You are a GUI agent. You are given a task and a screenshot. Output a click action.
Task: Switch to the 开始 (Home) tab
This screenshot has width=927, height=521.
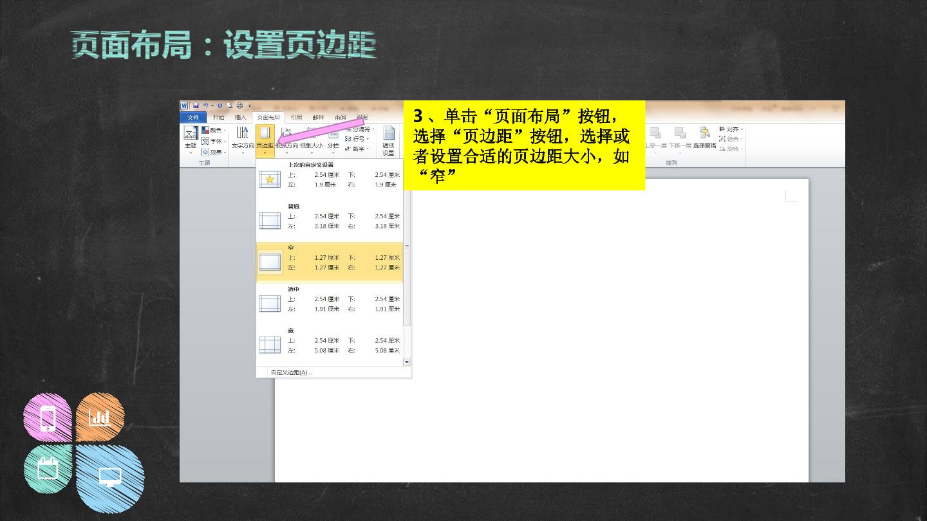pyautogui.click(x=219, y=117)
